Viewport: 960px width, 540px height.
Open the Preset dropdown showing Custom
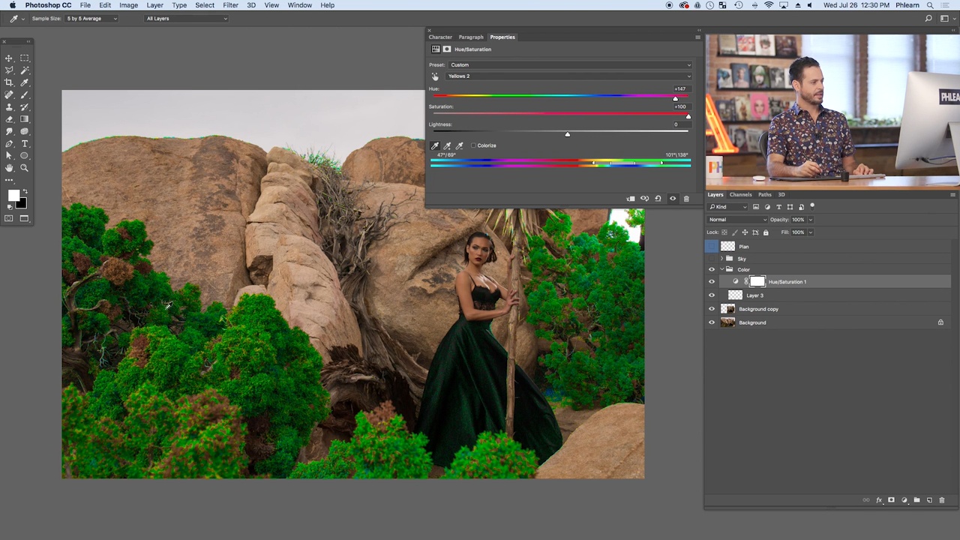570,64
